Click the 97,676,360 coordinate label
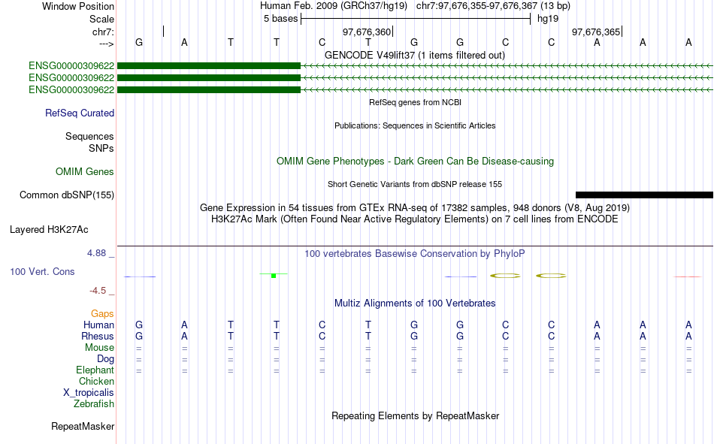The image size is (714, 444). point(367,32)
